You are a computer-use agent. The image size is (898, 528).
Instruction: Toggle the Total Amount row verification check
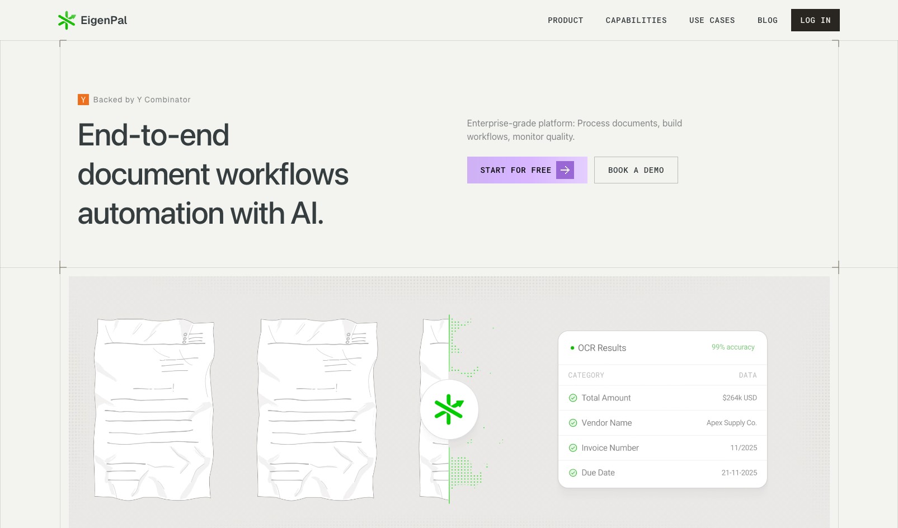pos(573,398)
